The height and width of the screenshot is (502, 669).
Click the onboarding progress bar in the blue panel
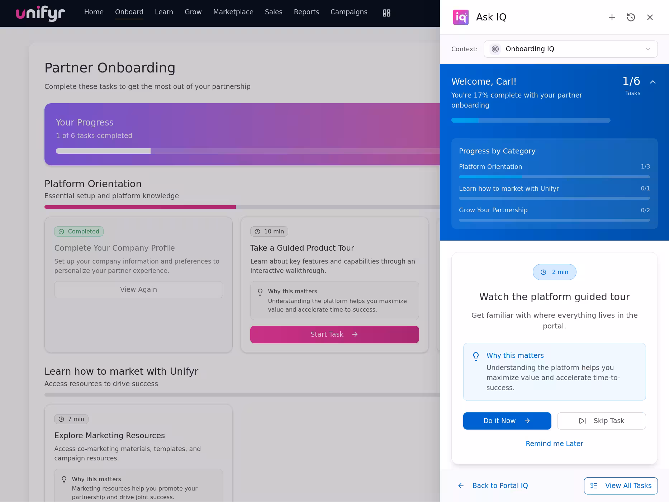point(530,120)
